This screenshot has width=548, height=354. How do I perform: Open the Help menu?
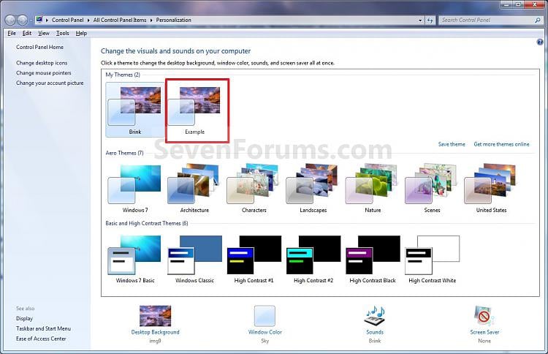81,33
